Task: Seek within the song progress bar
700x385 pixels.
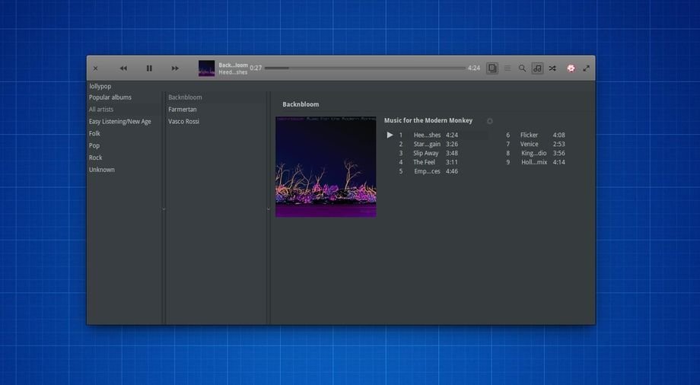Action: click(x=365, y=68)
